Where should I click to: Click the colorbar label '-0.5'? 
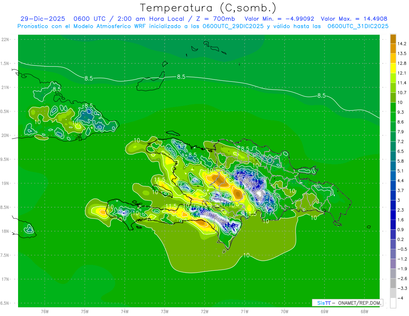[402, 249]
